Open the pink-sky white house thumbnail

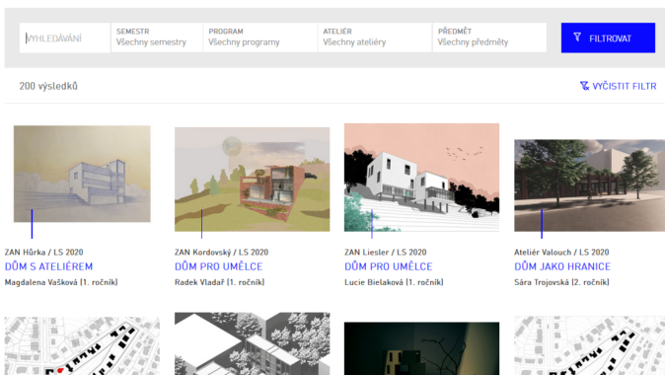(x=421, y=178)
